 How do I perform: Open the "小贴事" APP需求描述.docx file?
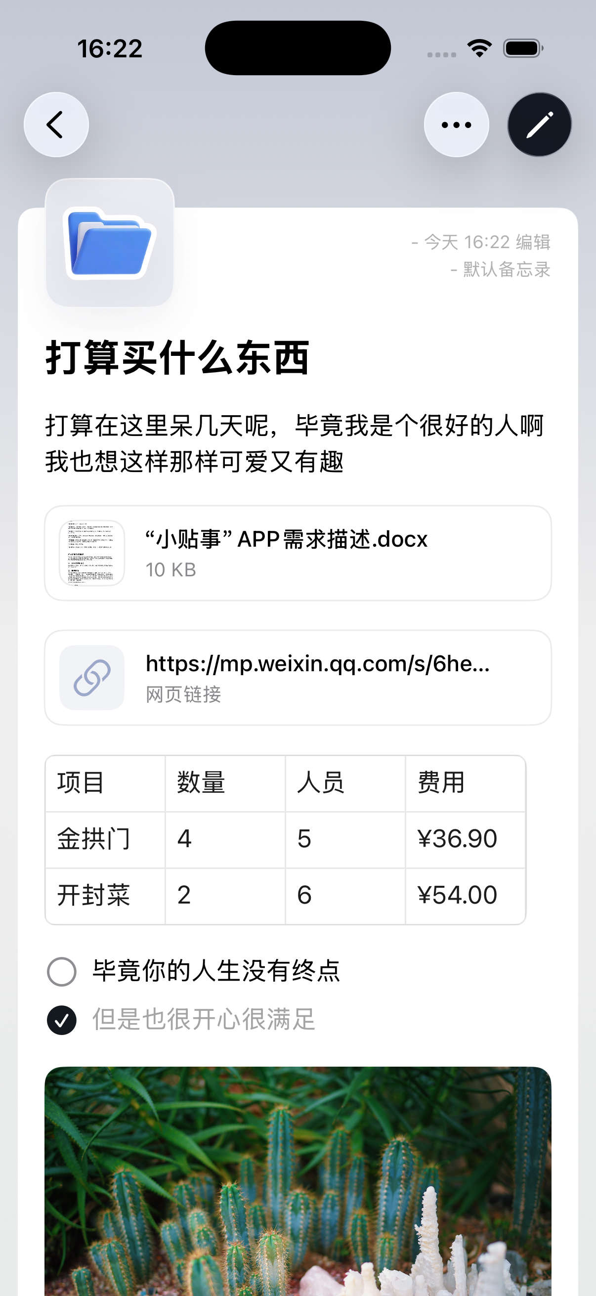pos(286,540)
